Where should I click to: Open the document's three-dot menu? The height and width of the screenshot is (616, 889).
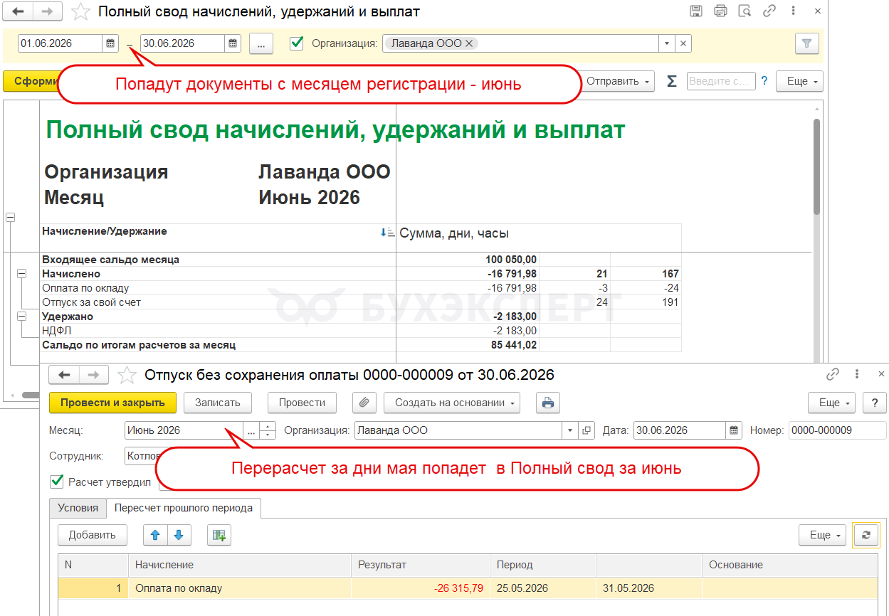(856, 374)
